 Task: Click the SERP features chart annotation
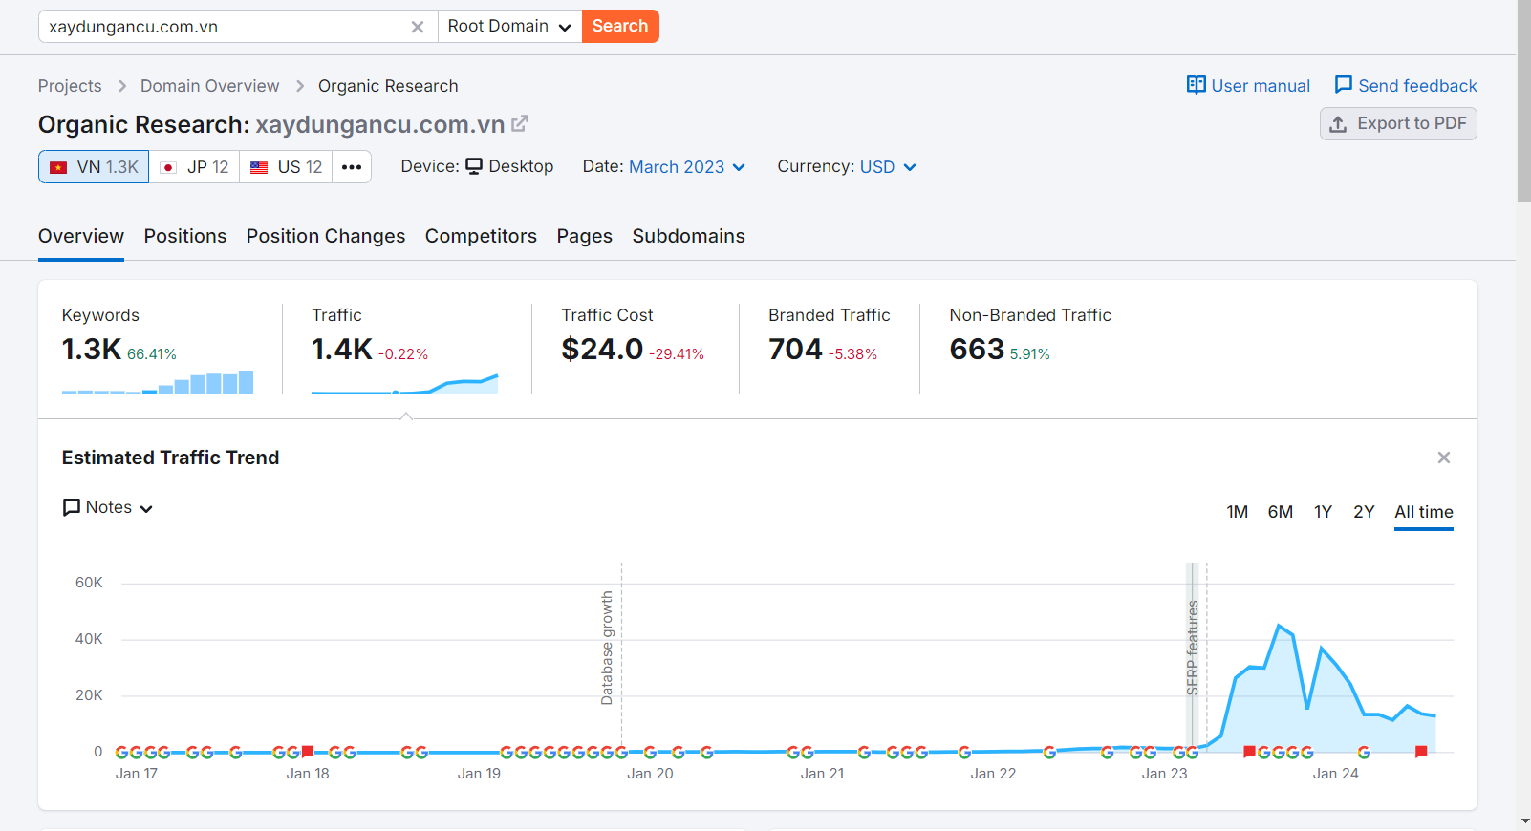[1193, 648]
